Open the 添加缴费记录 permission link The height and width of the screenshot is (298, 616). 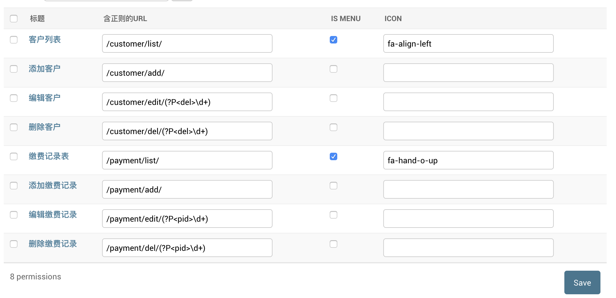[x=53, y=186]
